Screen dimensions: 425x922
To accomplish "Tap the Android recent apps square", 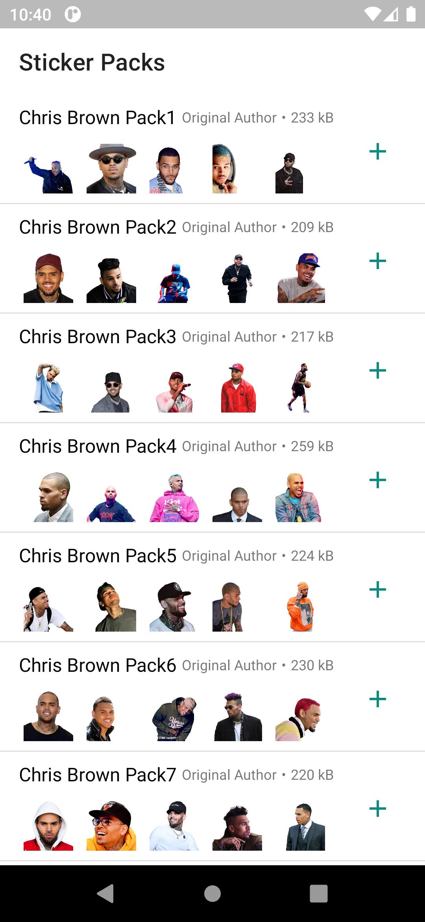I will tap(319, 893).
